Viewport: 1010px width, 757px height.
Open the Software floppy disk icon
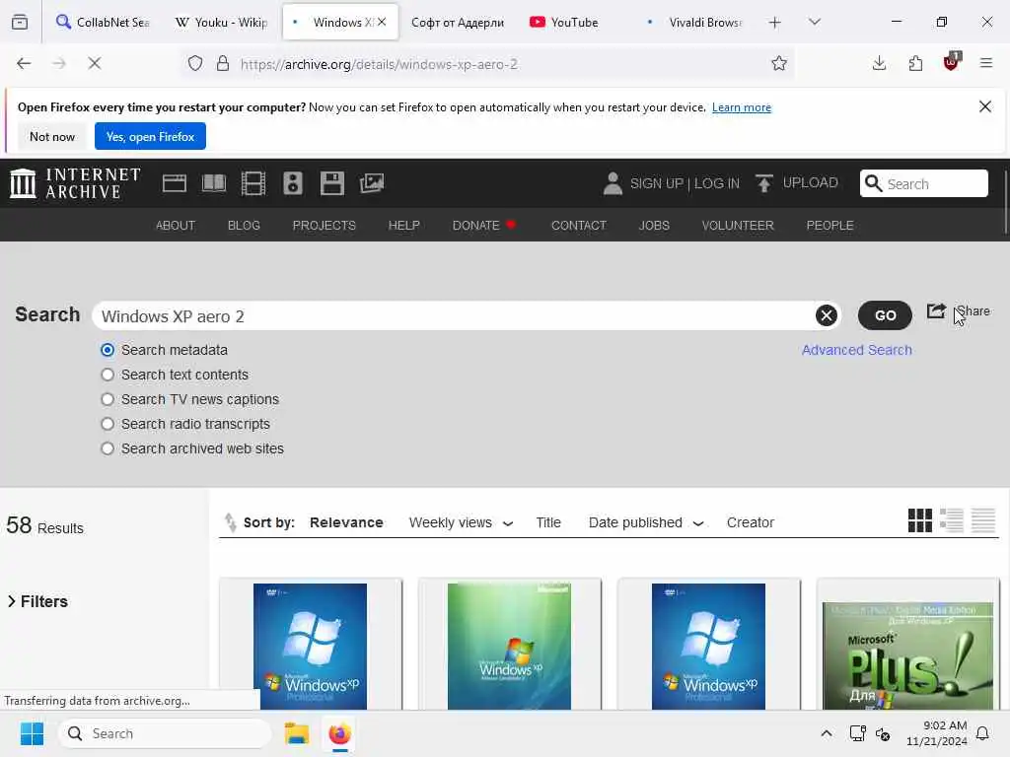[332, 183]
